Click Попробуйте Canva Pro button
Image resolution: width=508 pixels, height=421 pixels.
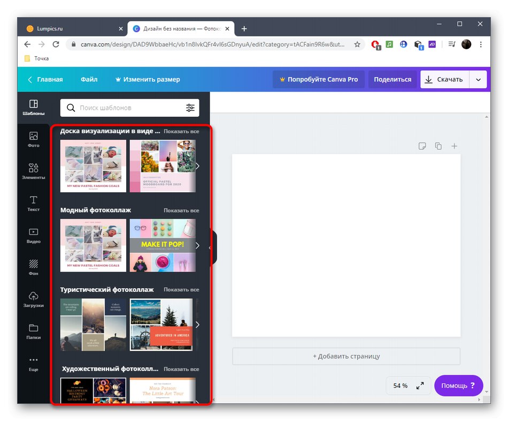[319, 79]
